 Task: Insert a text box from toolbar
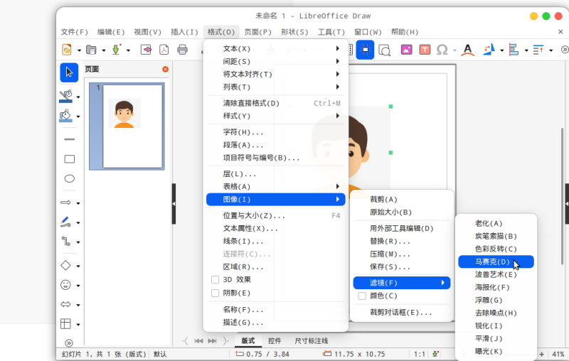click(x=425, y=50)
